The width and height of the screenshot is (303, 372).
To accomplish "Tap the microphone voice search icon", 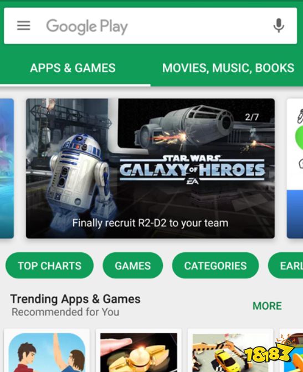I will coord(279,26).
